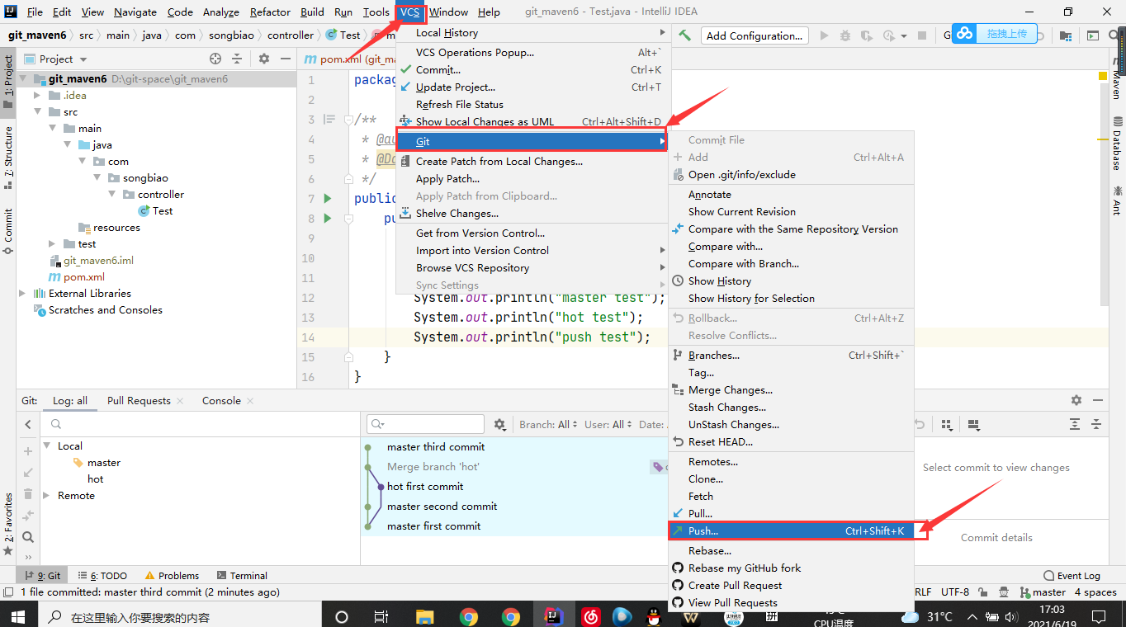
Task: Click the locate target icon in the Project panel
Action: coord(215,59)
